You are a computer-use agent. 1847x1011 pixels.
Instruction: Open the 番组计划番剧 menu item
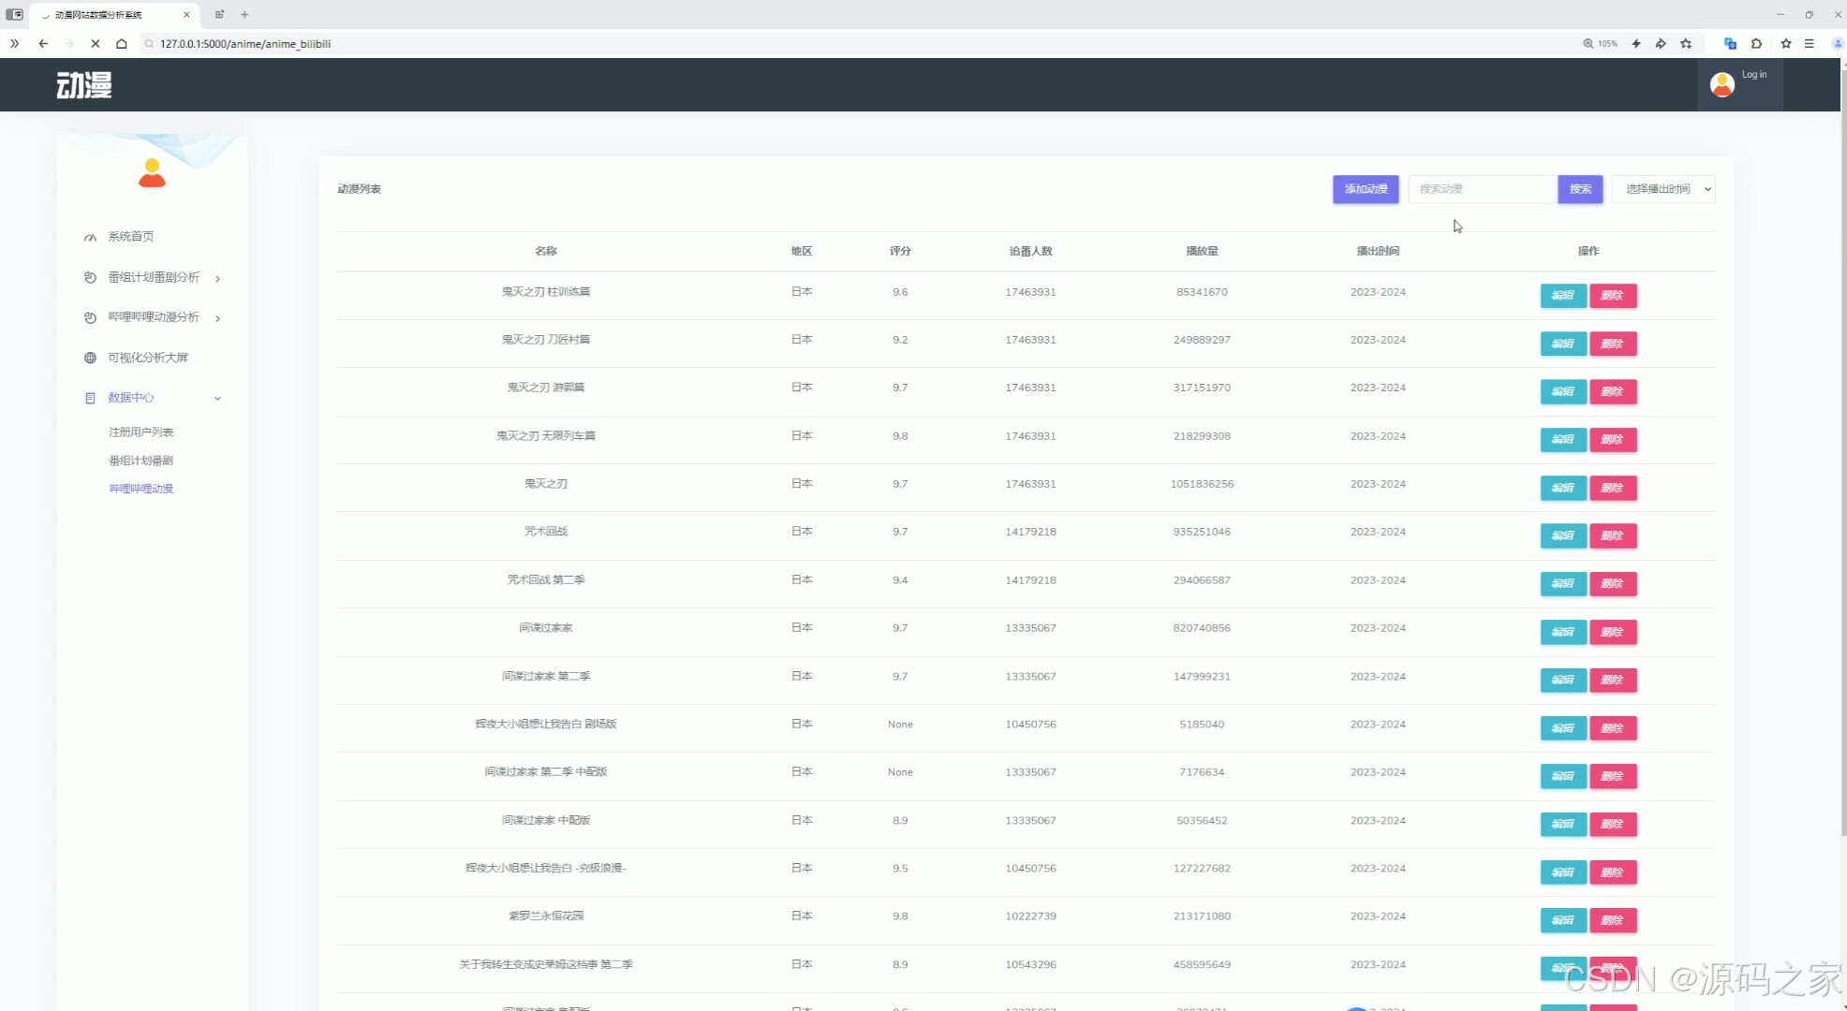pos(140,461)
